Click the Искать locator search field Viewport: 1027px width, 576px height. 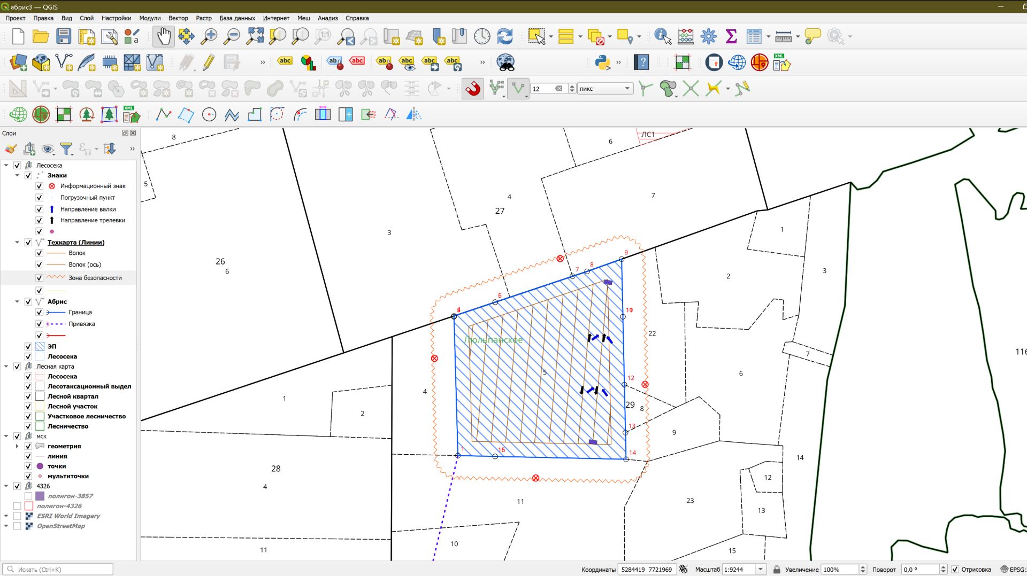click(x=58, y=570)
